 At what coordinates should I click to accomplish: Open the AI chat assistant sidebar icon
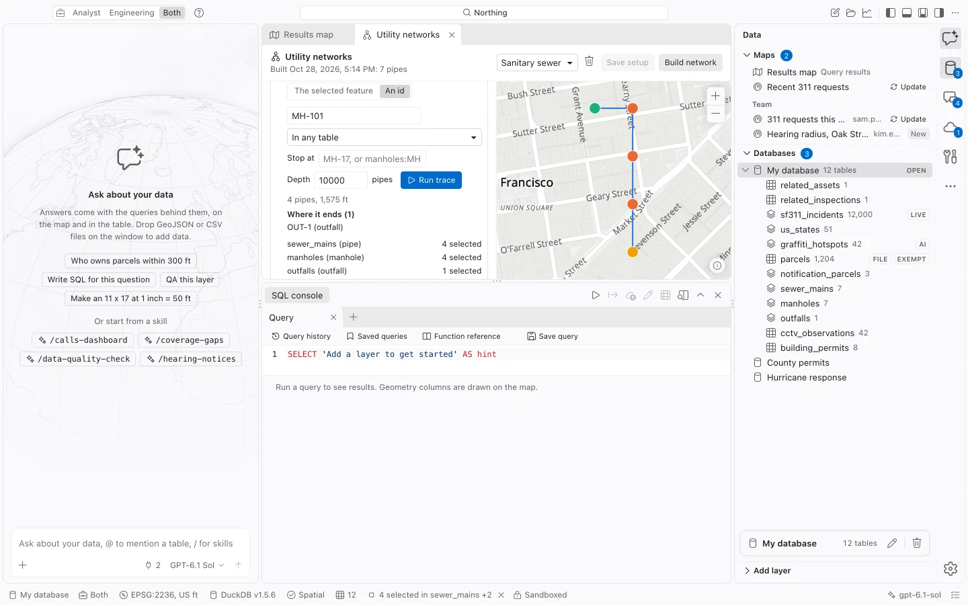tap(950, 38)
